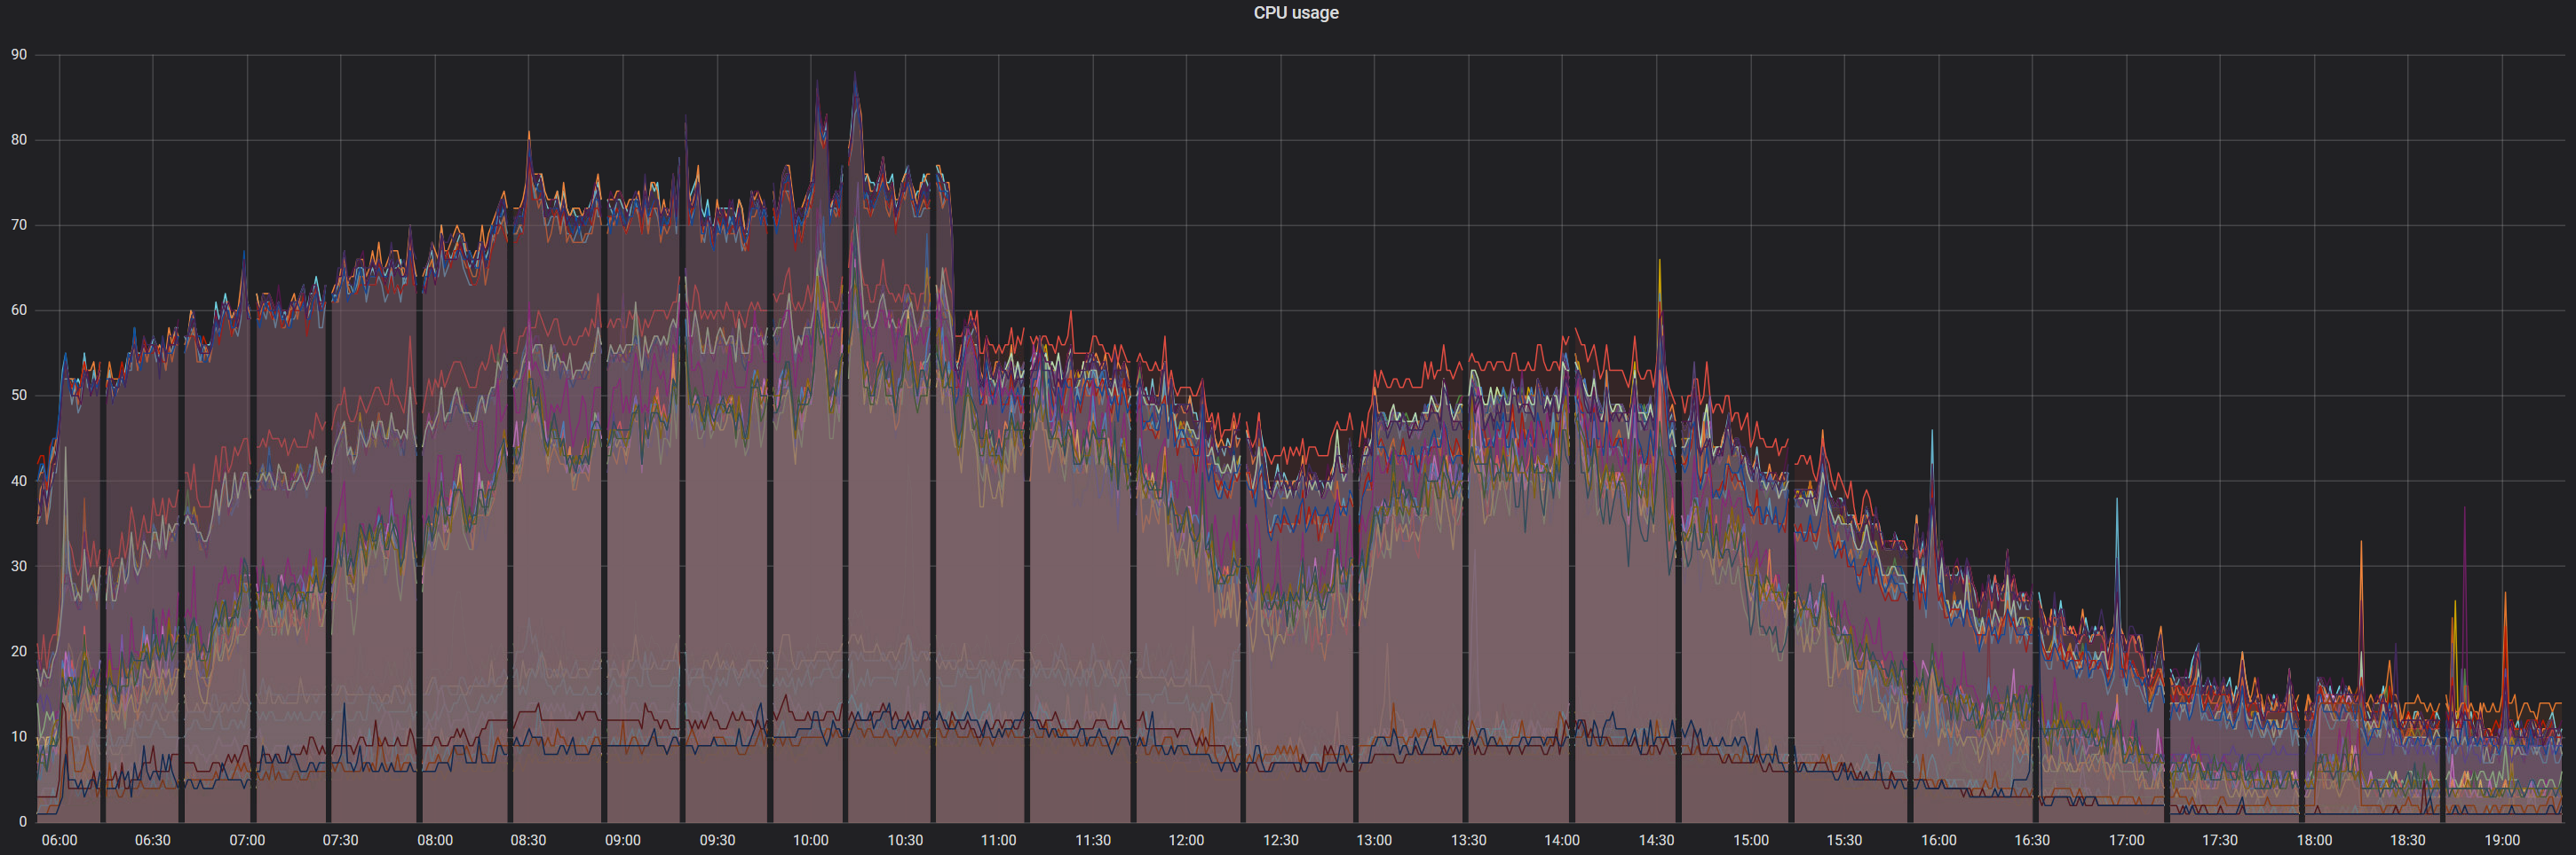Click the 06:00 time axis label
Screen dimensions: 2576x855
[59, 840]
